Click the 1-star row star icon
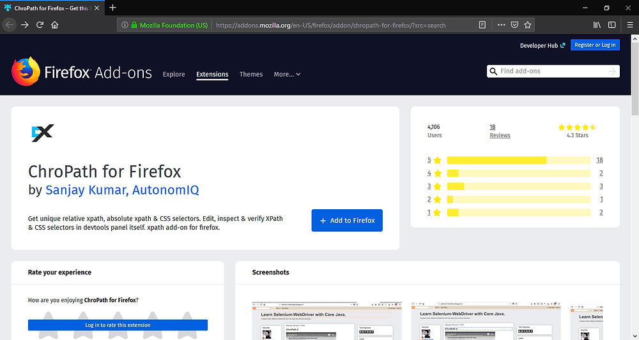Image resolution: width=639 pixels, height=340 pixels. tap(438, 212)
